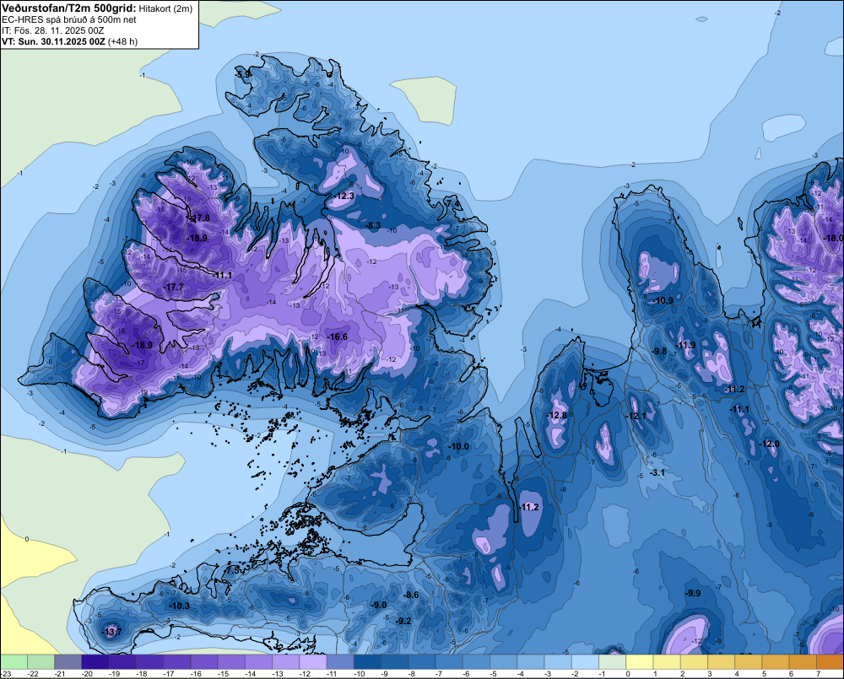Click the -12.3 temperature label
The height and width of the screenshot is (679, 844).
[x=344, y=196]
